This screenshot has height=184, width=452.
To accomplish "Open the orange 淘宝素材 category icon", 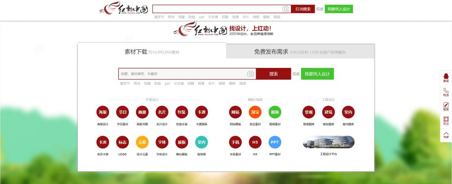I will (x=255, y=113).
